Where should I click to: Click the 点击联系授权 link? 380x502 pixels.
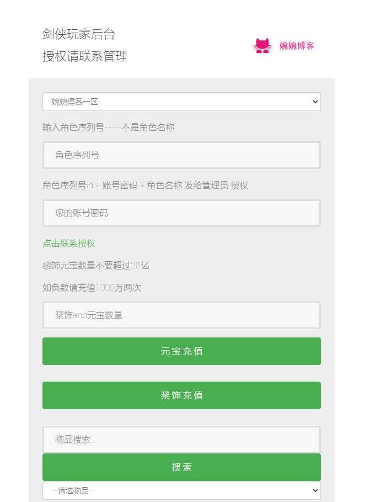[x=68, y=243]
